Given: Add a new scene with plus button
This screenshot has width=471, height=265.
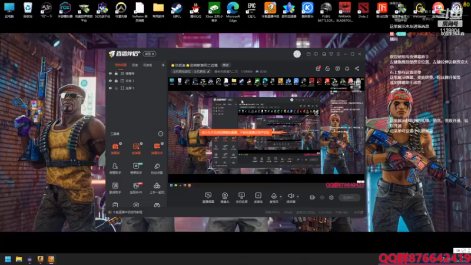Looking at the screenshot, I should 163,65.
